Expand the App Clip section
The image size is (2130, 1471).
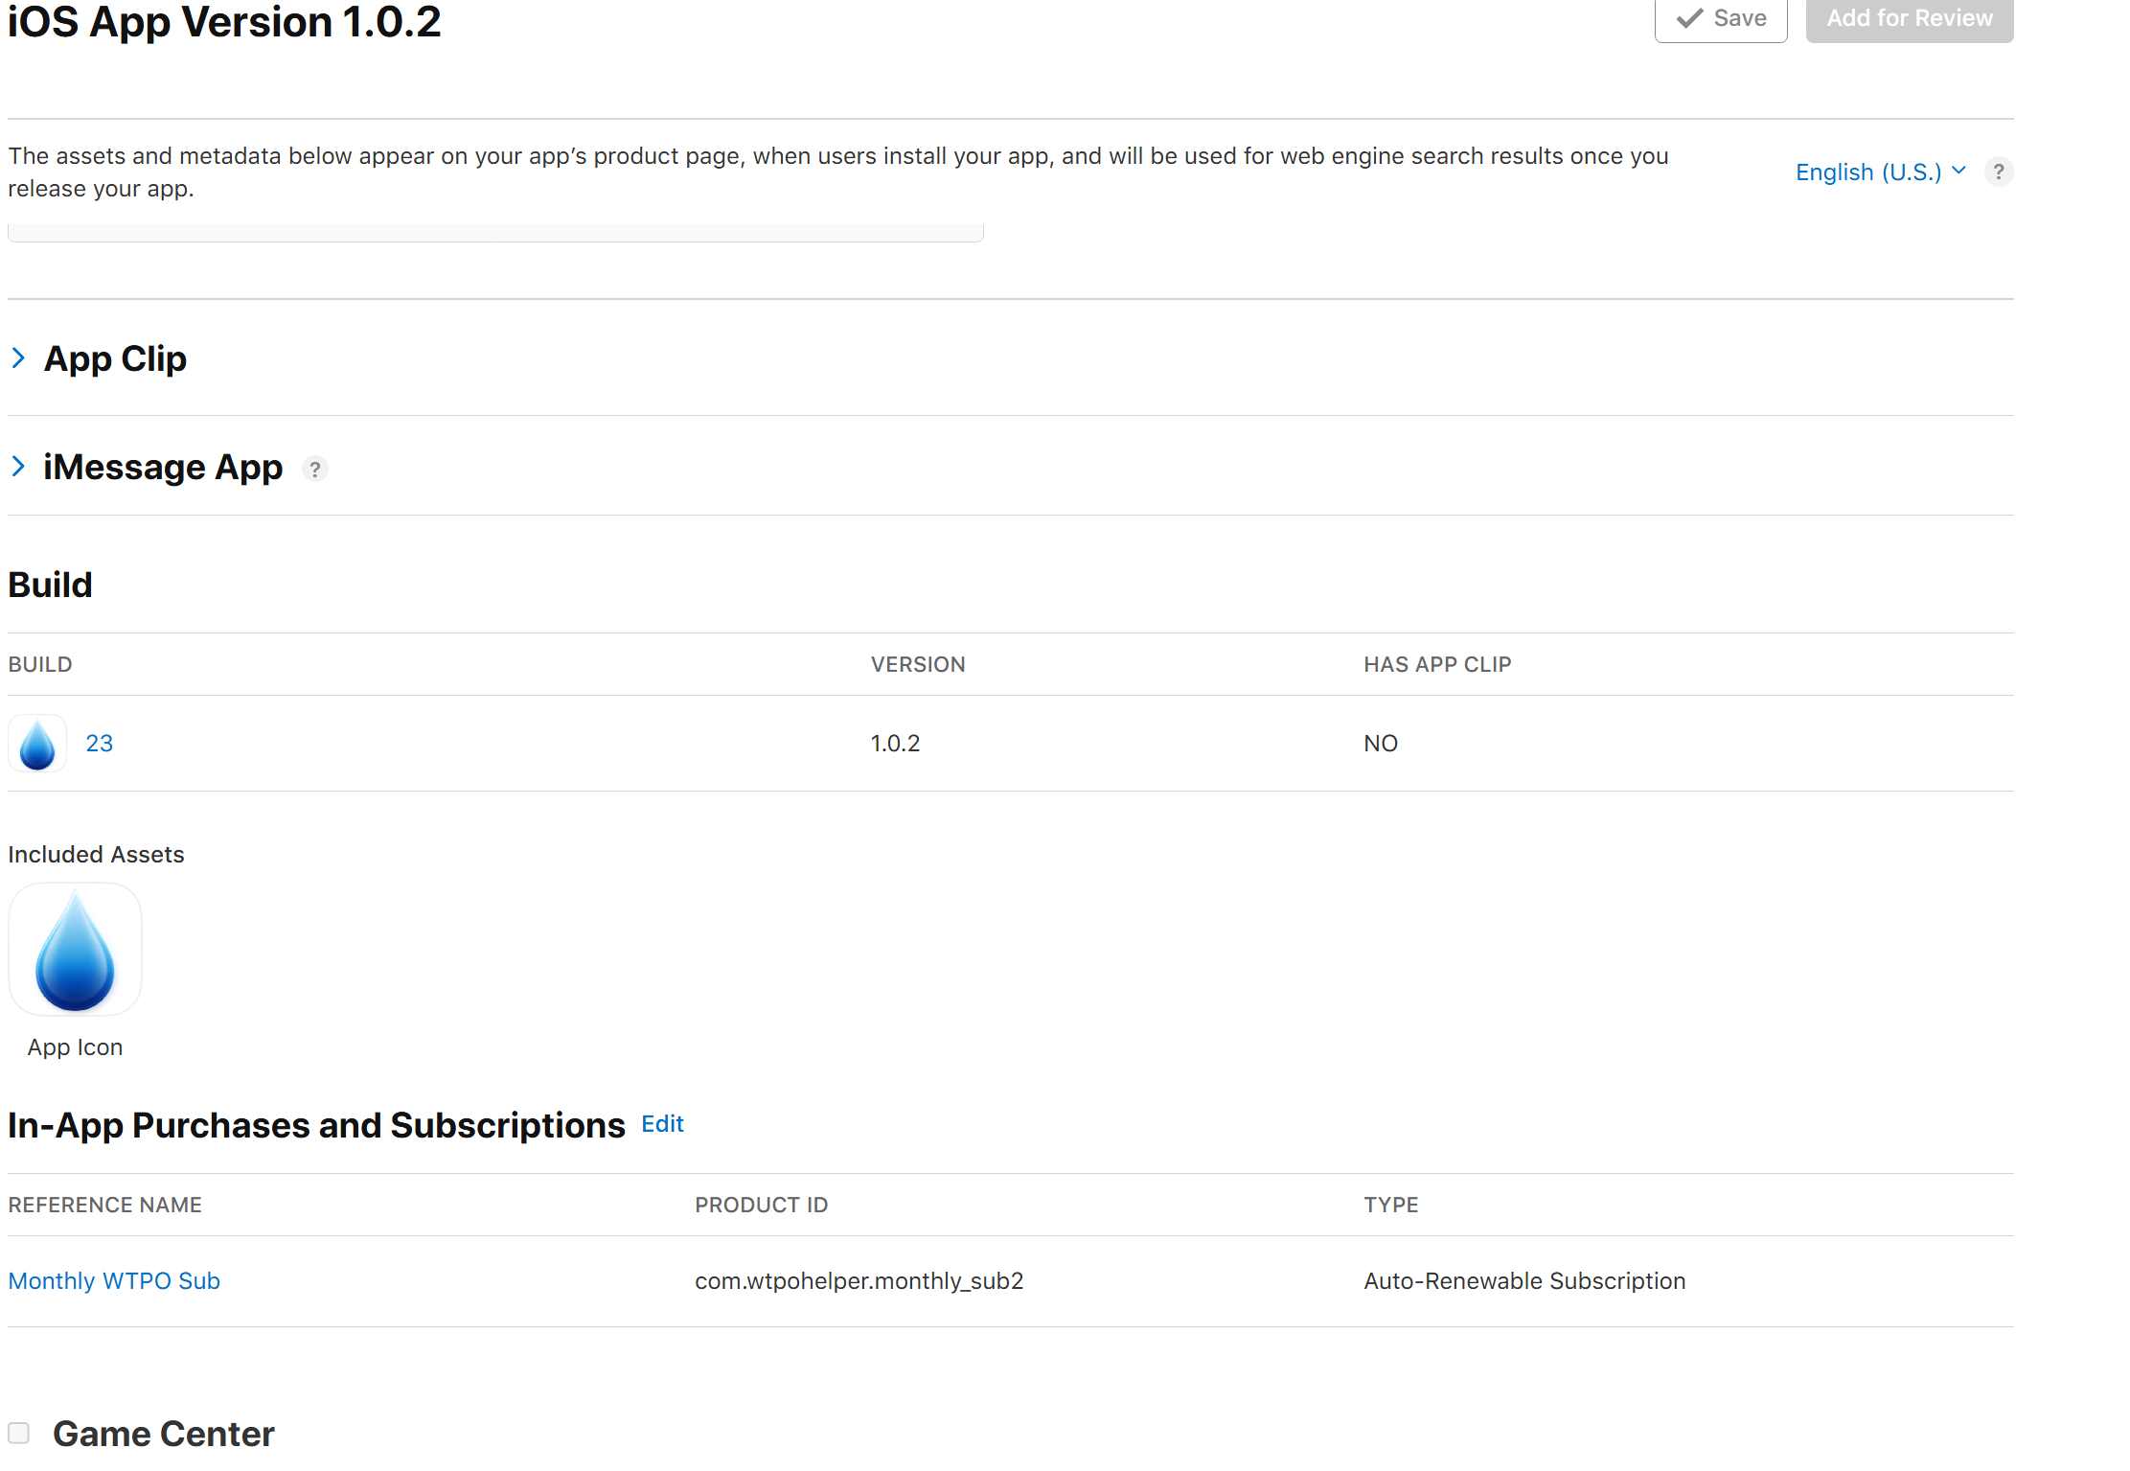pos(18,358)
